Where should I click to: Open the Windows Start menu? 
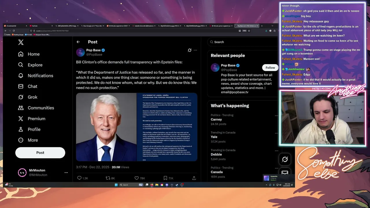coord(116,185)
